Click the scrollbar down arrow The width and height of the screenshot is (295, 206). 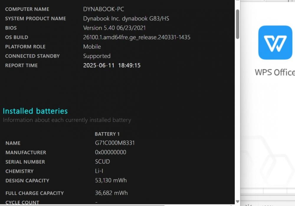tap(237, 202)
